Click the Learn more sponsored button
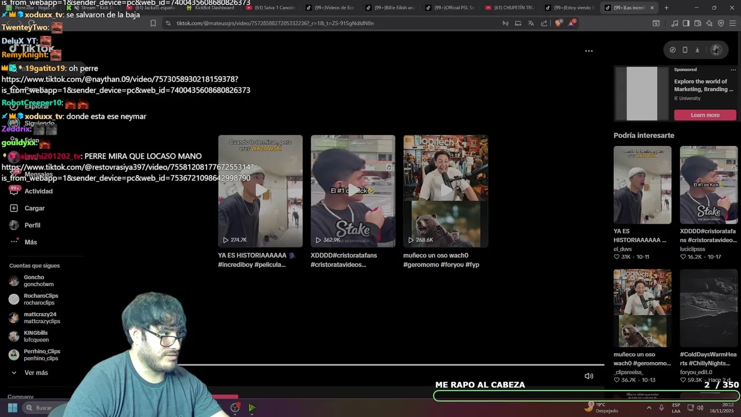Image resolution: width=741 pixels, height=417 pixels. pos(705,115)
